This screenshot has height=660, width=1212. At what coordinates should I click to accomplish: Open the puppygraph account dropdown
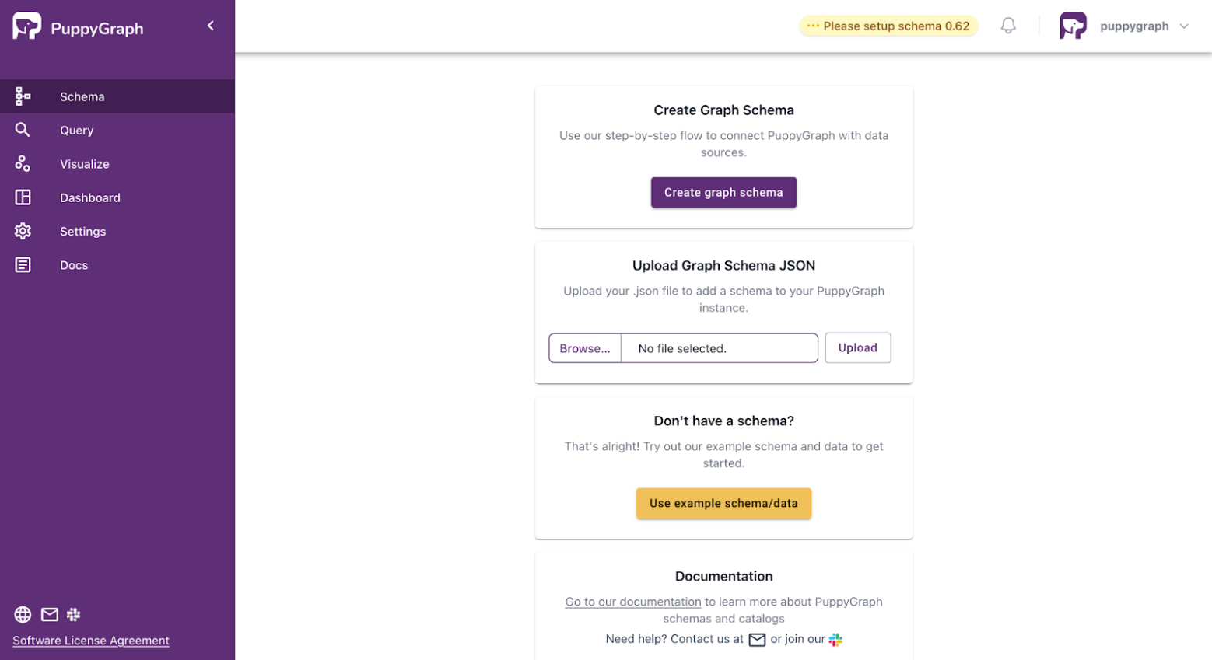tap(1126, 26)
